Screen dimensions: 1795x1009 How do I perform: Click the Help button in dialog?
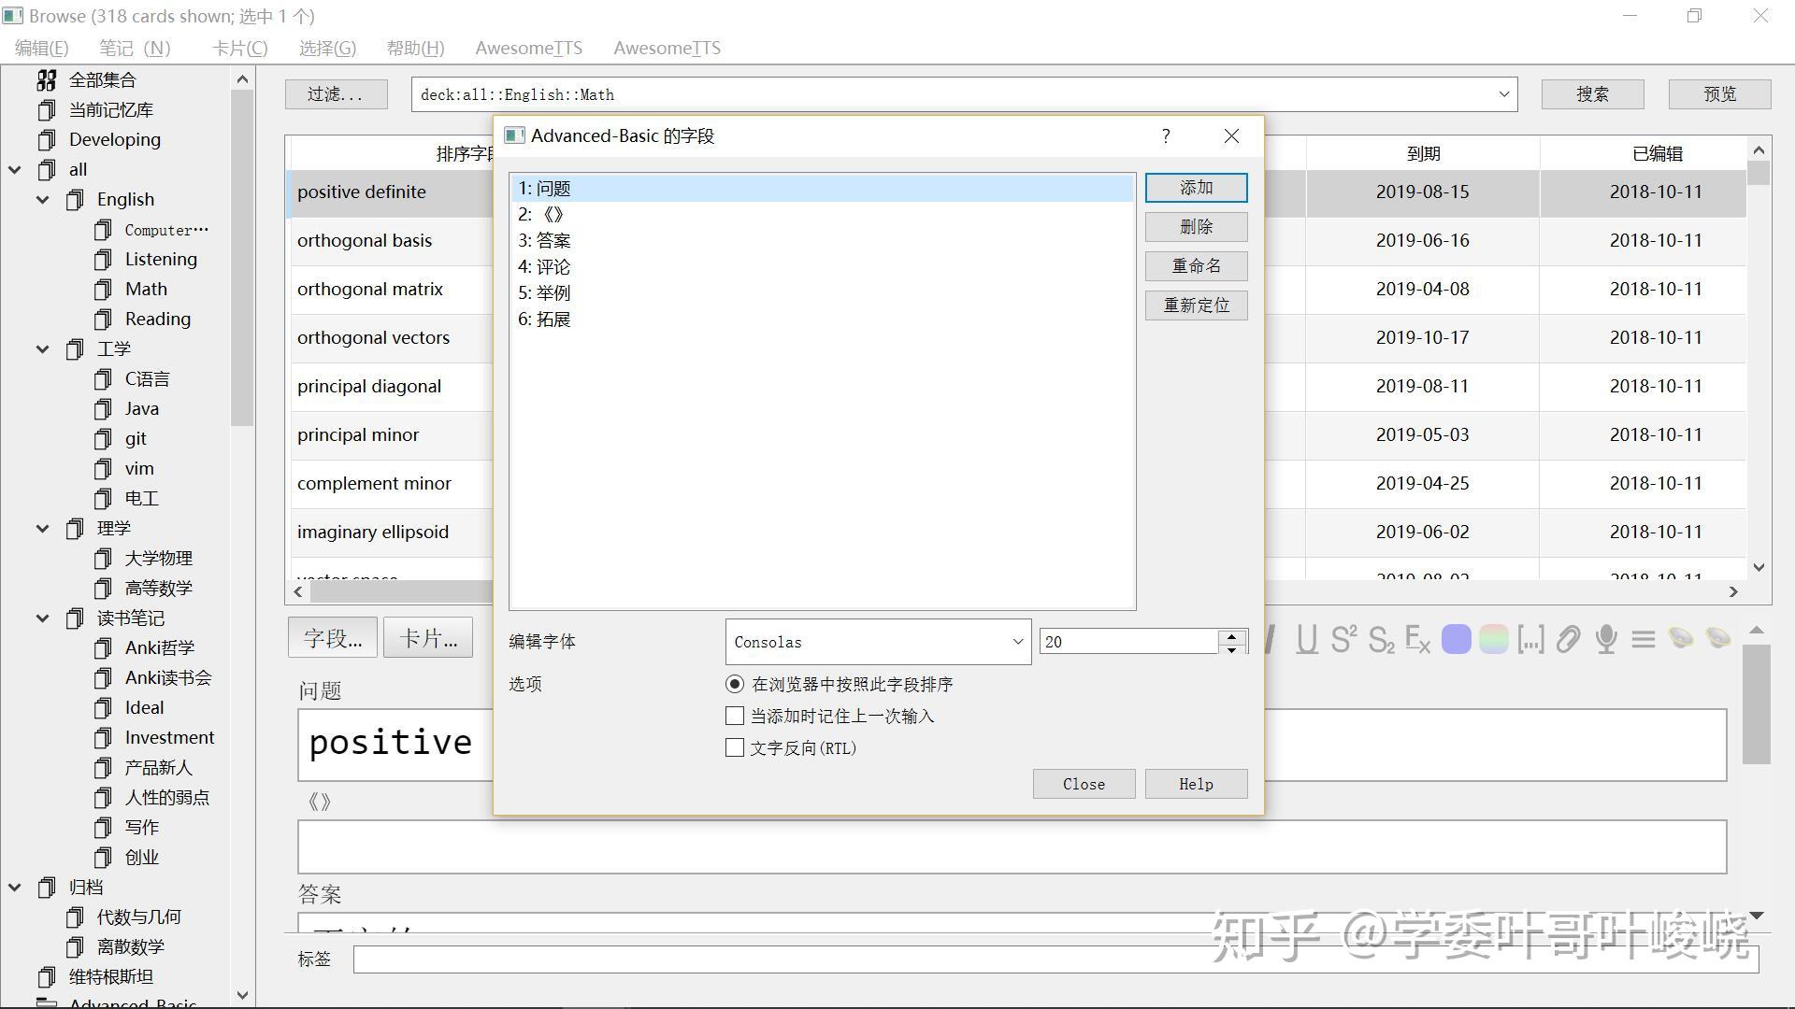[x=1196, y=784]
